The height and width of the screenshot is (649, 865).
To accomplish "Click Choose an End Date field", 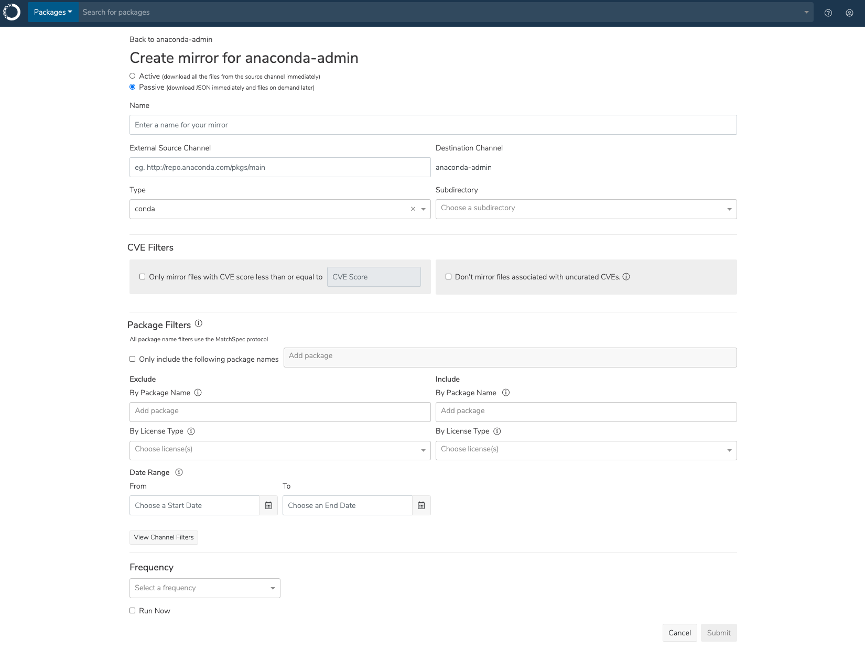I will tap(348, 505).
